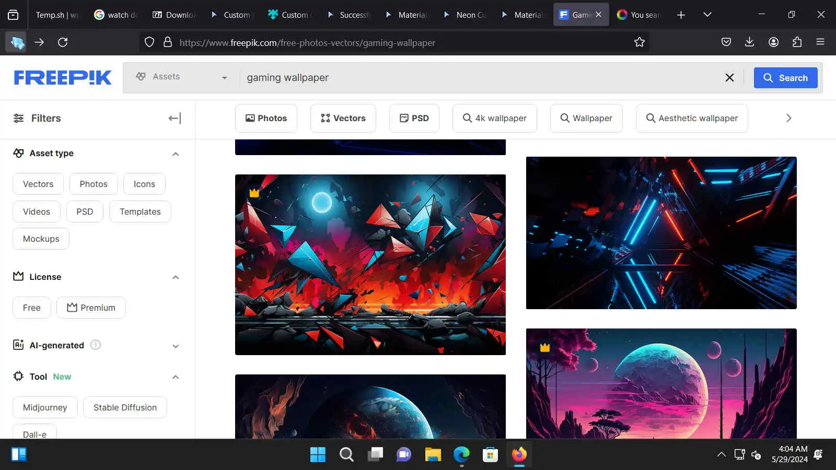
Task: Collapse the Tool section
Action: click(176, 377)
